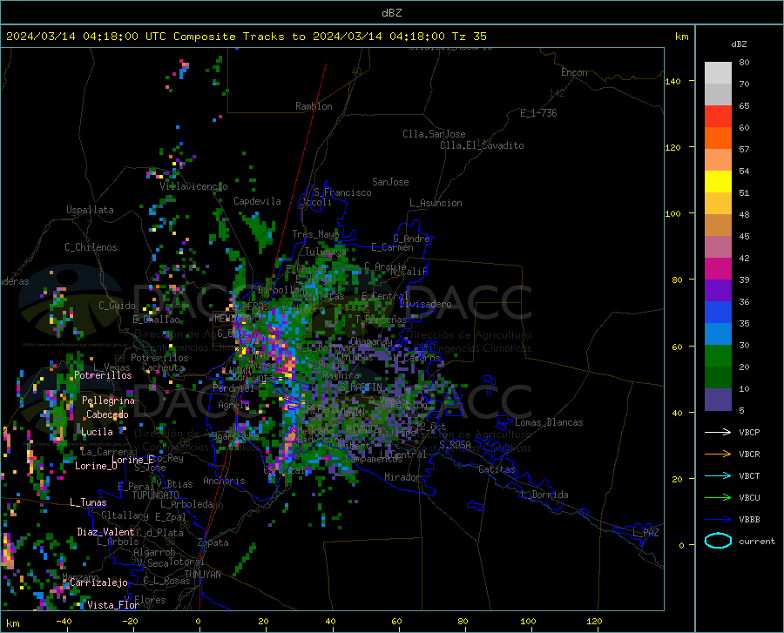Click the 'L_PAZ' map label
Image resolution: width=784 pixels, height=633 pixels.
(x=646, y=533)
